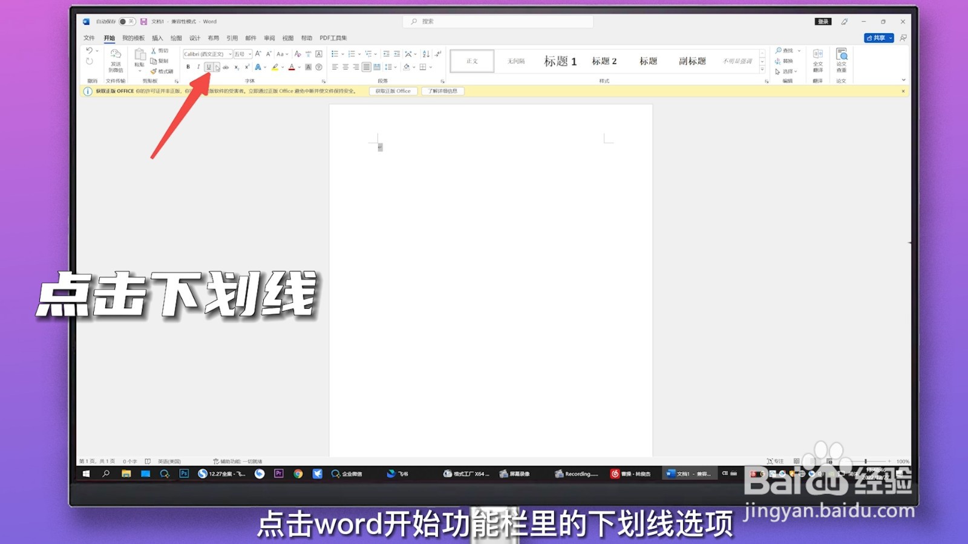Toggle character border button
The image size is (968, 544).
(x=319, y=54)
